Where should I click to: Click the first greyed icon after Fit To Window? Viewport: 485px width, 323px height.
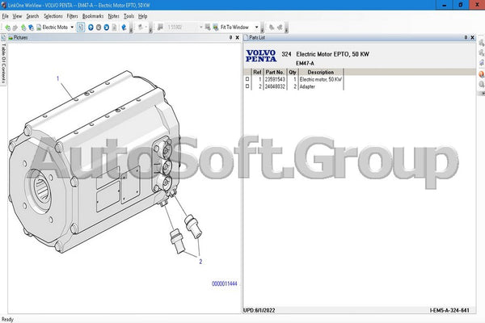click(x=272, y=27)
